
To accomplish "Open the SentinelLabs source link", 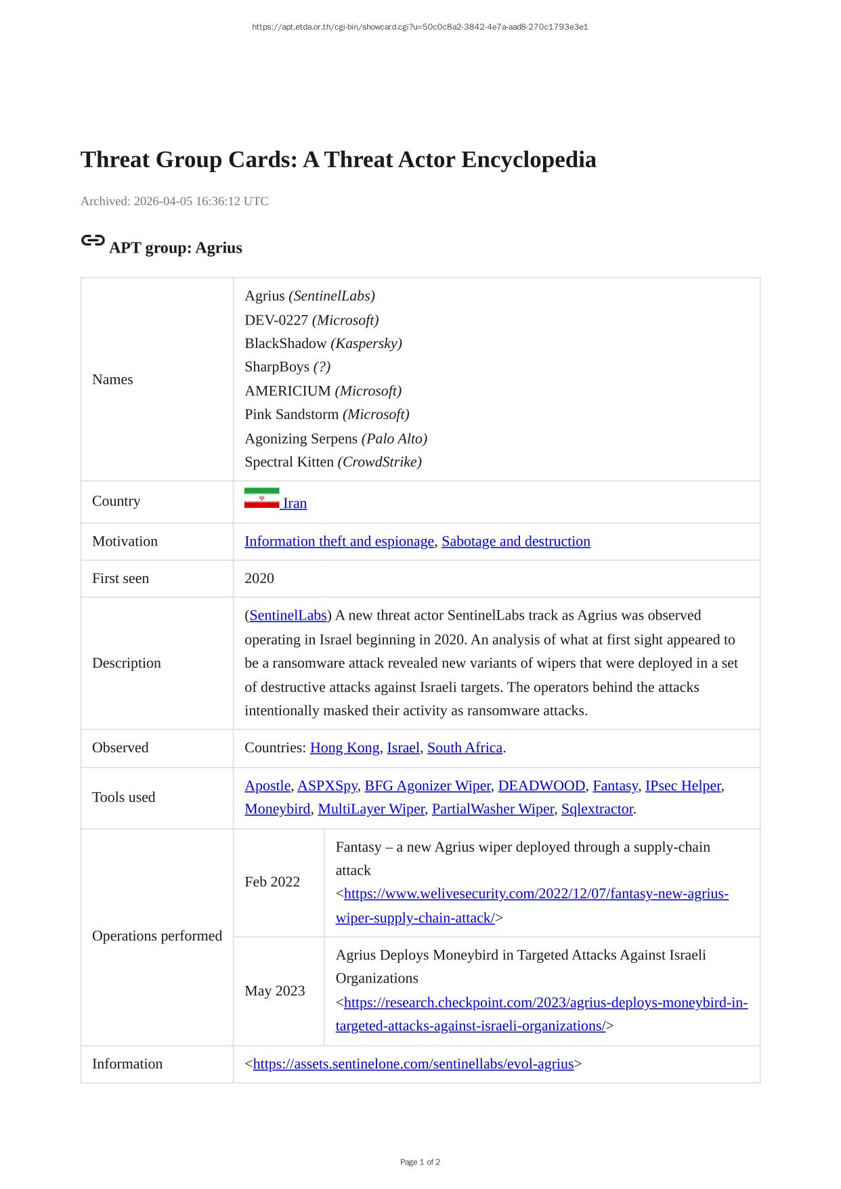I will [288, 615].
